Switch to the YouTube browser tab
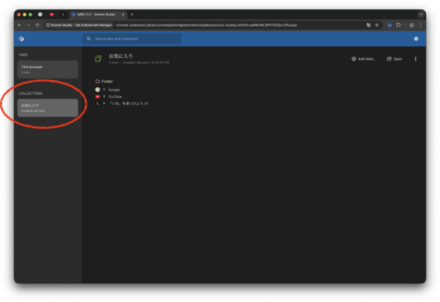Image resolution: width=440 pixels, height=302 pixels. (52, 14)
